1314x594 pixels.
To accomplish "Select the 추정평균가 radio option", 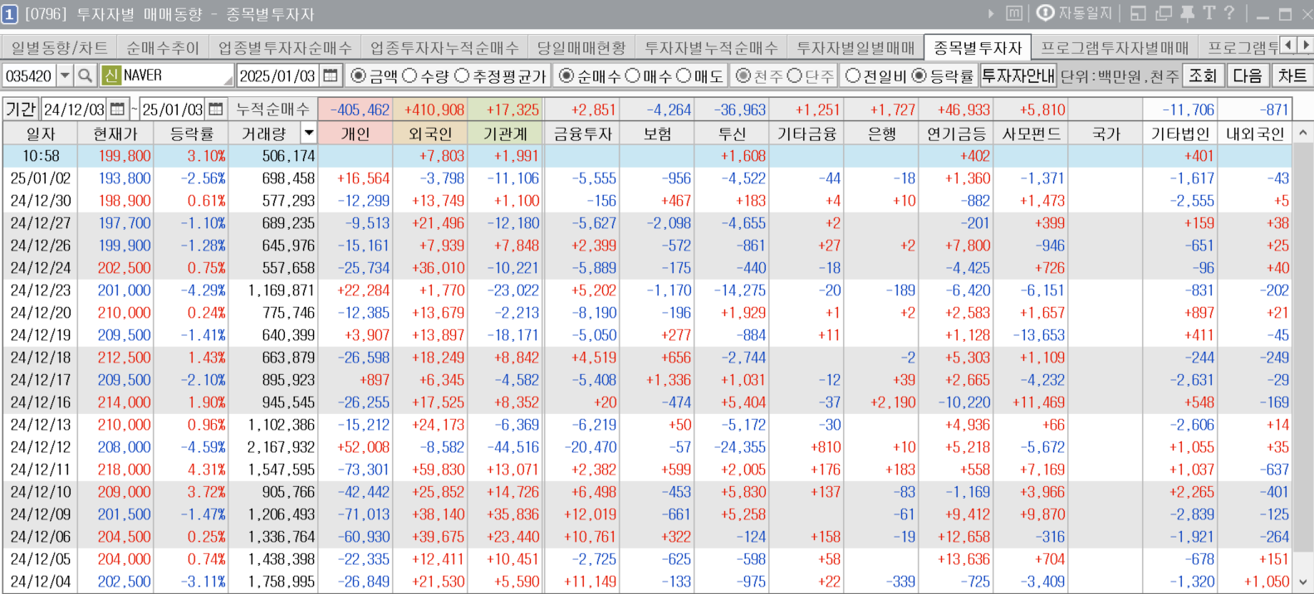I will coord(462,75).
